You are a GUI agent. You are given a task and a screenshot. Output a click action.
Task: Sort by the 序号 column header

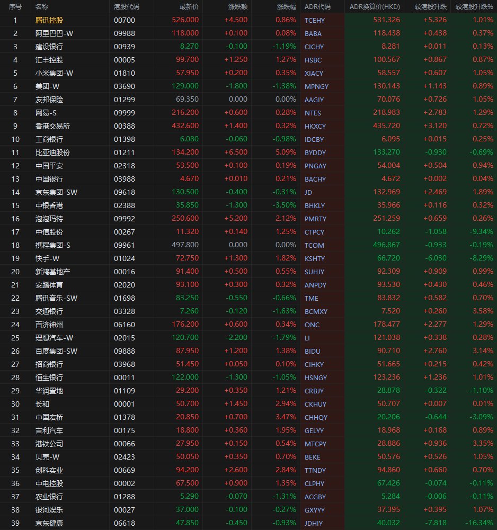[15, 7]
